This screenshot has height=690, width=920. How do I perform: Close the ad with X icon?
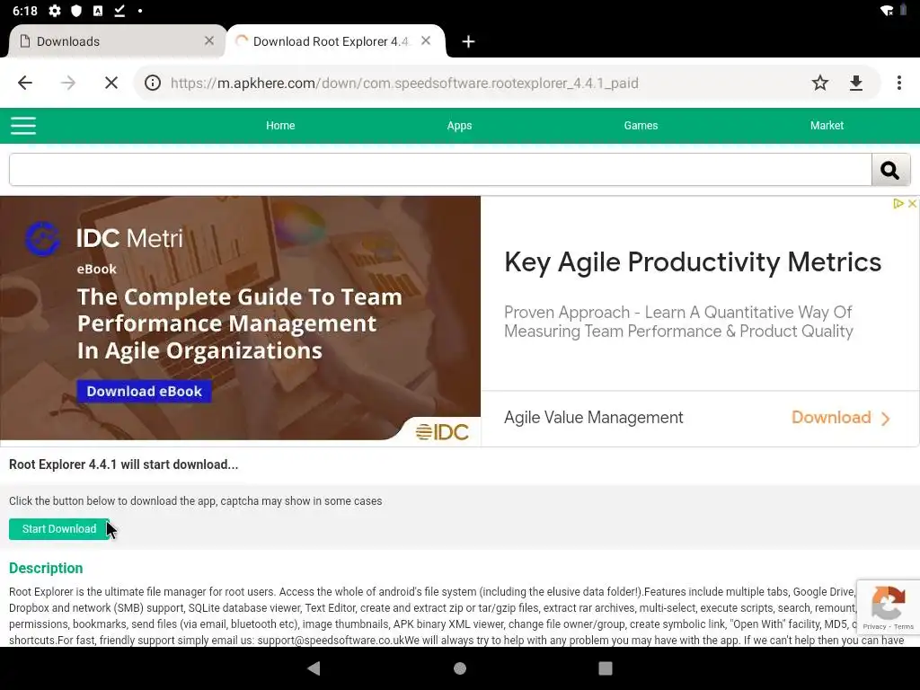tap(912, 204)
